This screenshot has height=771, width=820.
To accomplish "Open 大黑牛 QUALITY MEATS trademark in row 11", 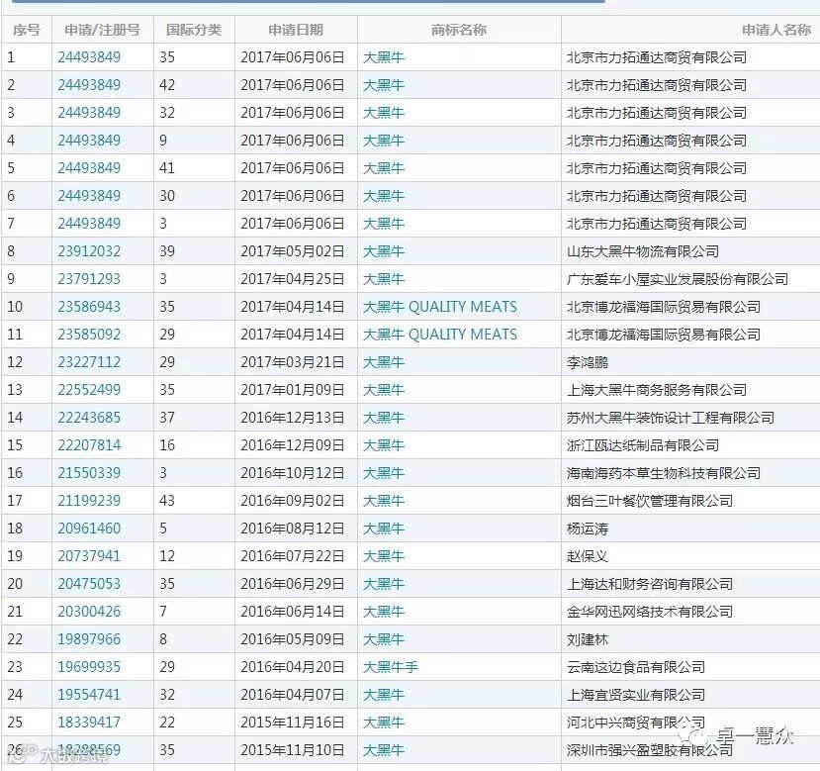I will pos(440,335).
